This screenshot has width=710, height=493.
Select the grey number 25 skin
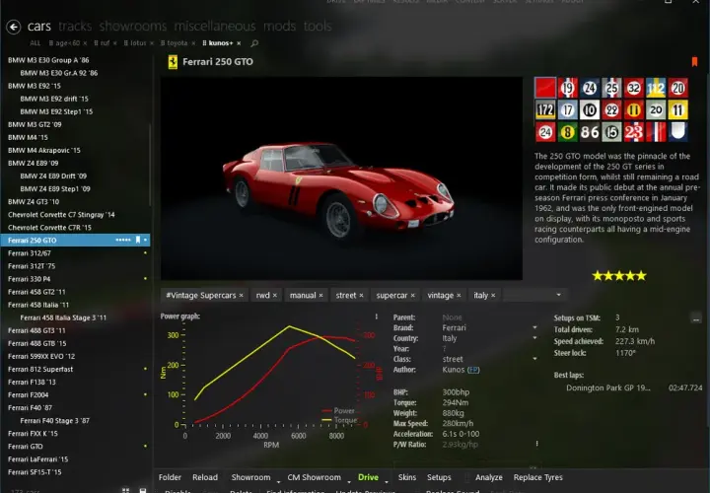click(x=611, y=88)
